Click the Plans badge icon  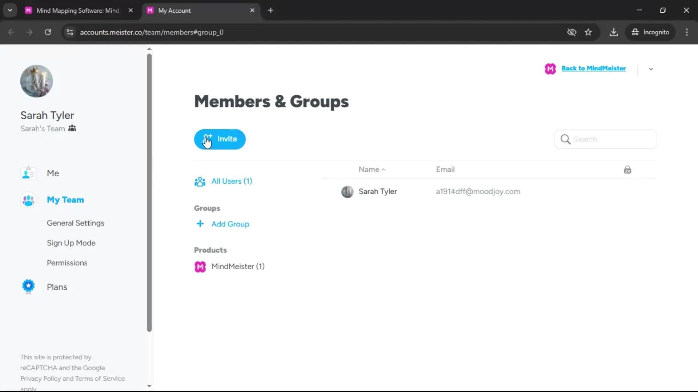[28, 287]
